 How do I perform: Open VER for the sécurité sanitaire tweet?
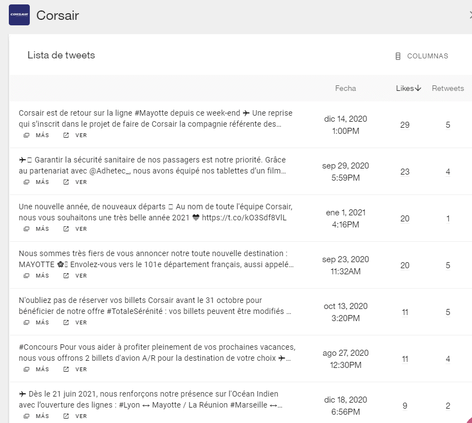[x=75, y=182]
